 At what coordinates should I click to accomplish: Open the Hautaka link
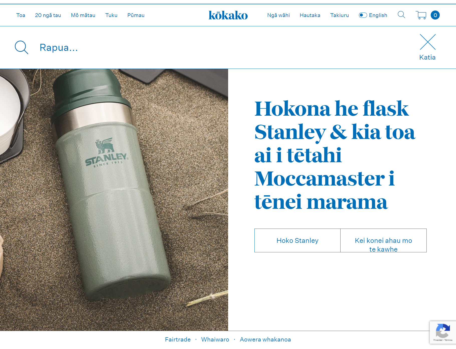pos(310,15)
